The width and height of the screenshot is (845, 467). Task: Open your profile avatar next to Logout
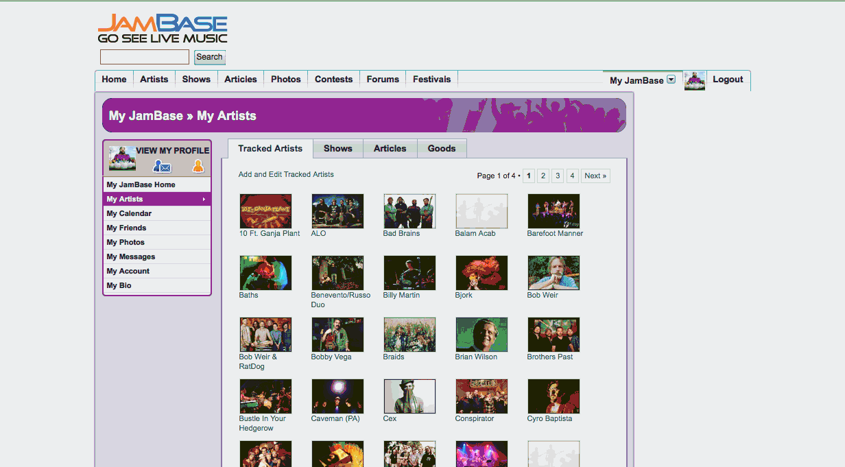point(695,80)
